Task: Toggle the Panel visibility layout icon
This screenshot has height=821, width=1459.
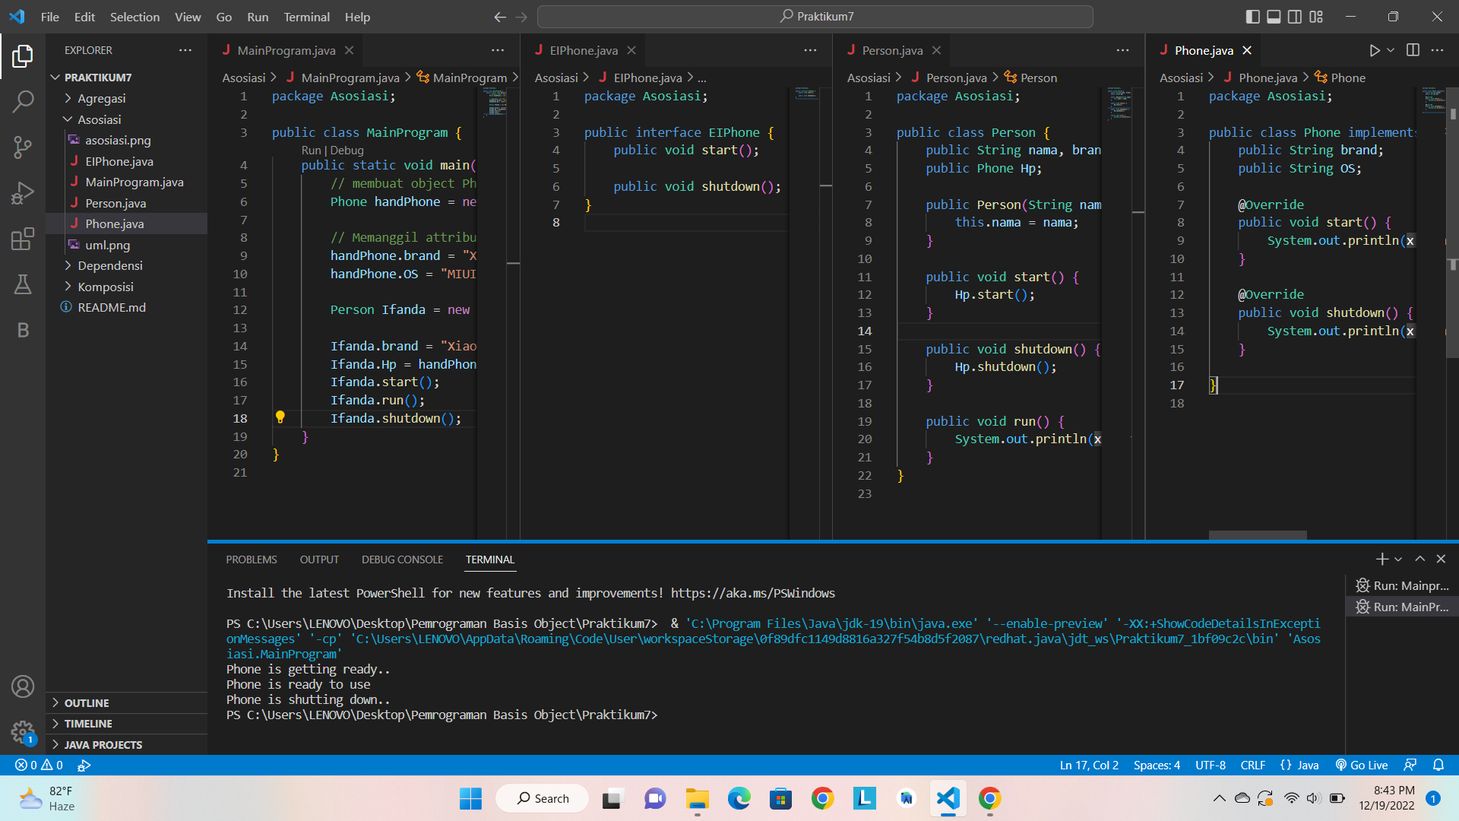Action: coord(1273,16)
